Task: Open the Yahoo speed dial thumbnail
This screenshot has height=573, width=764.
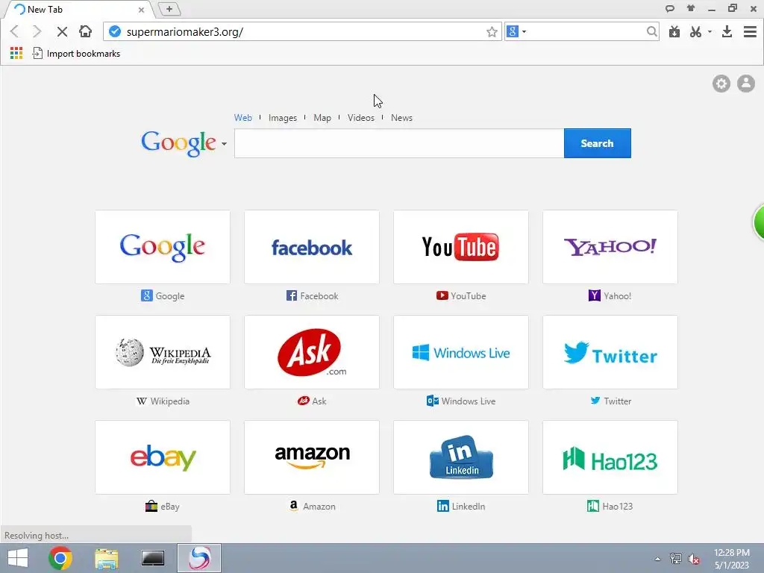Action: (610, 247)
